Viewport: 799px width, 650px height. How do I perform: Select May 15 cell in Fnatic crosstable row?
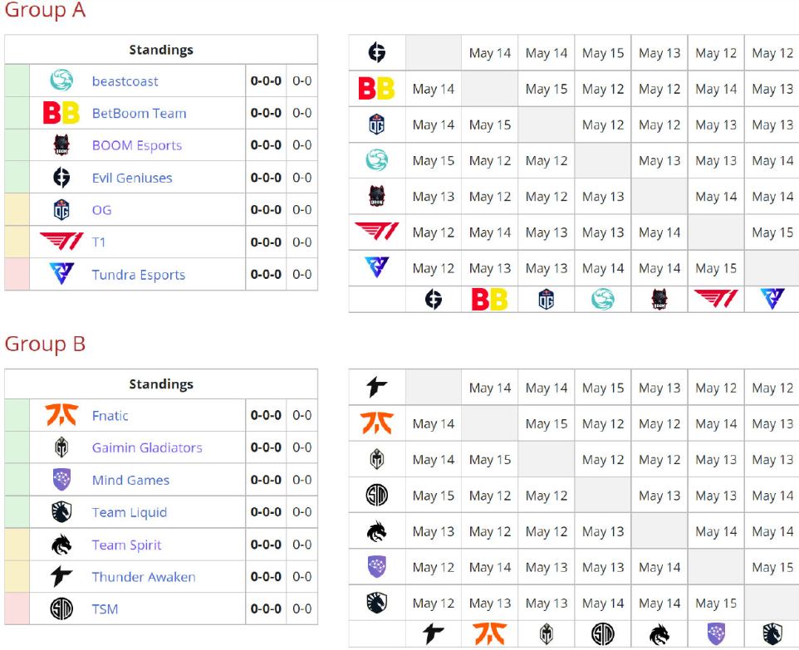pos(547,424)
